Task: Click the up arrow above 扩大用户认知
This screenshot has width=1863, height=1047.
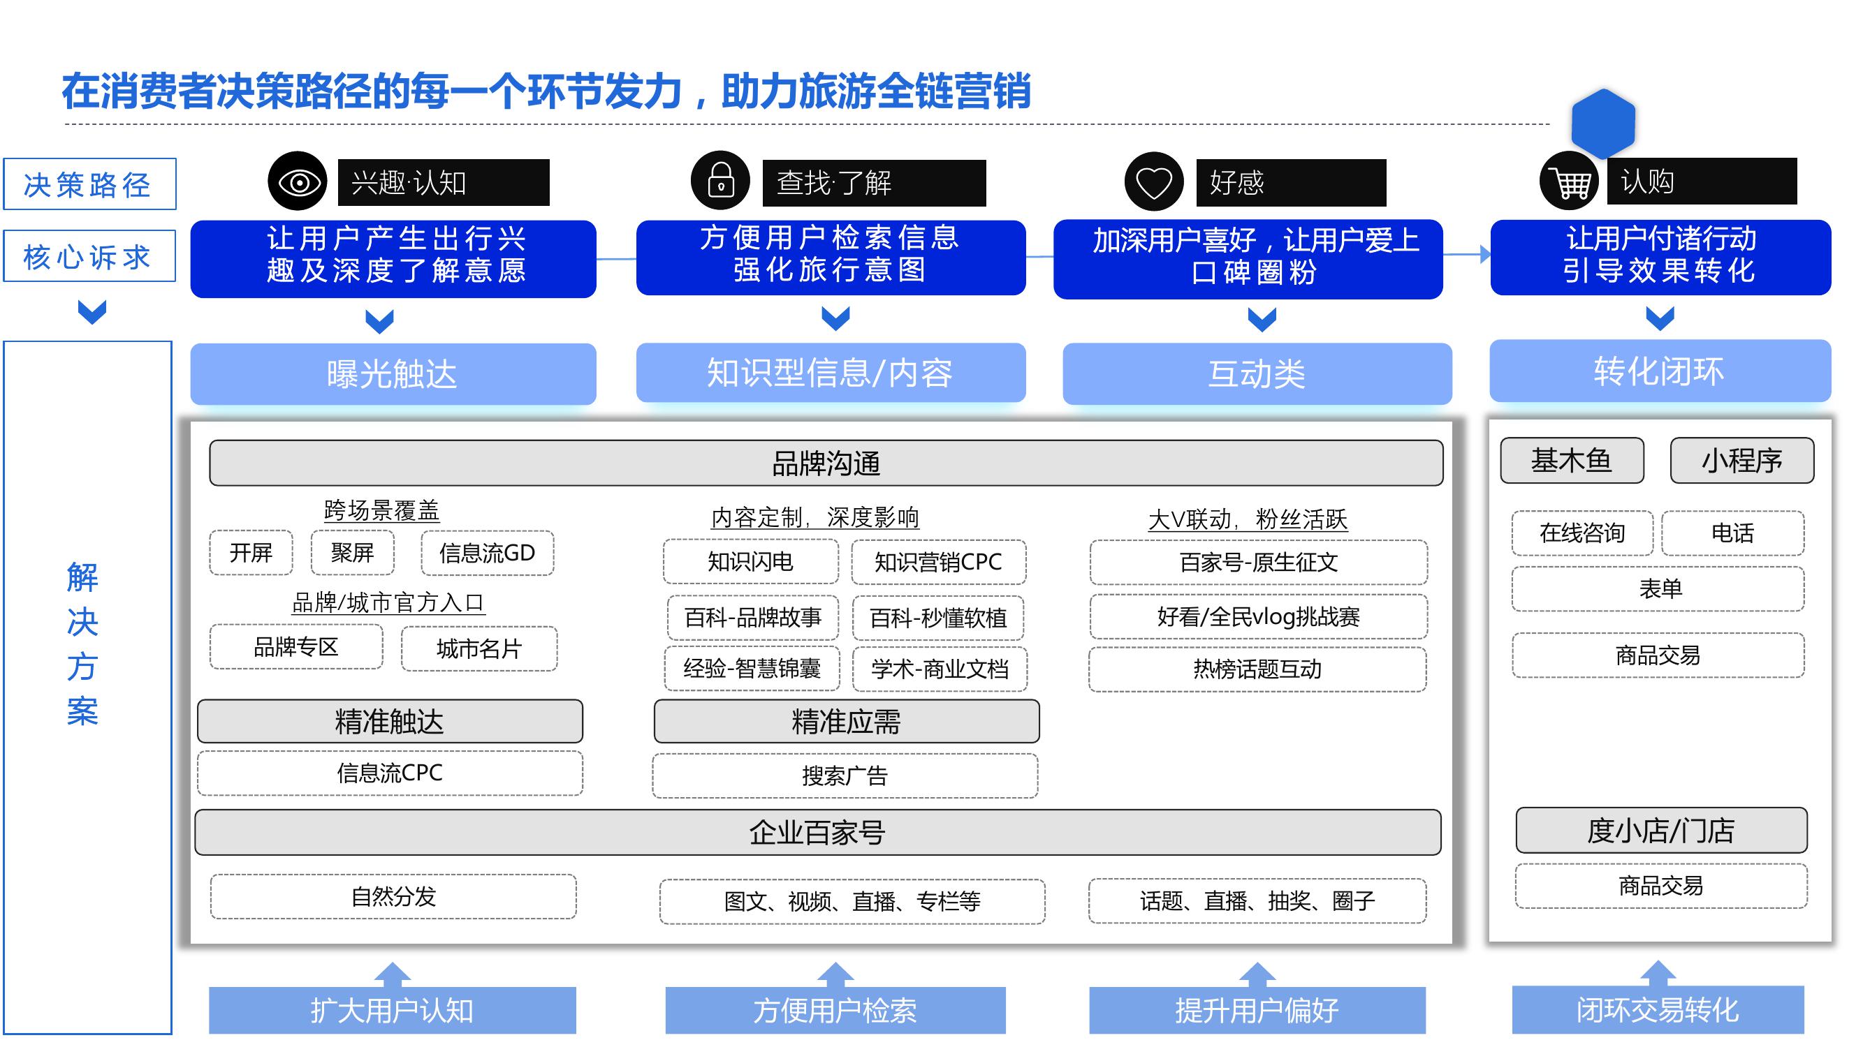Action: [393, 974]
